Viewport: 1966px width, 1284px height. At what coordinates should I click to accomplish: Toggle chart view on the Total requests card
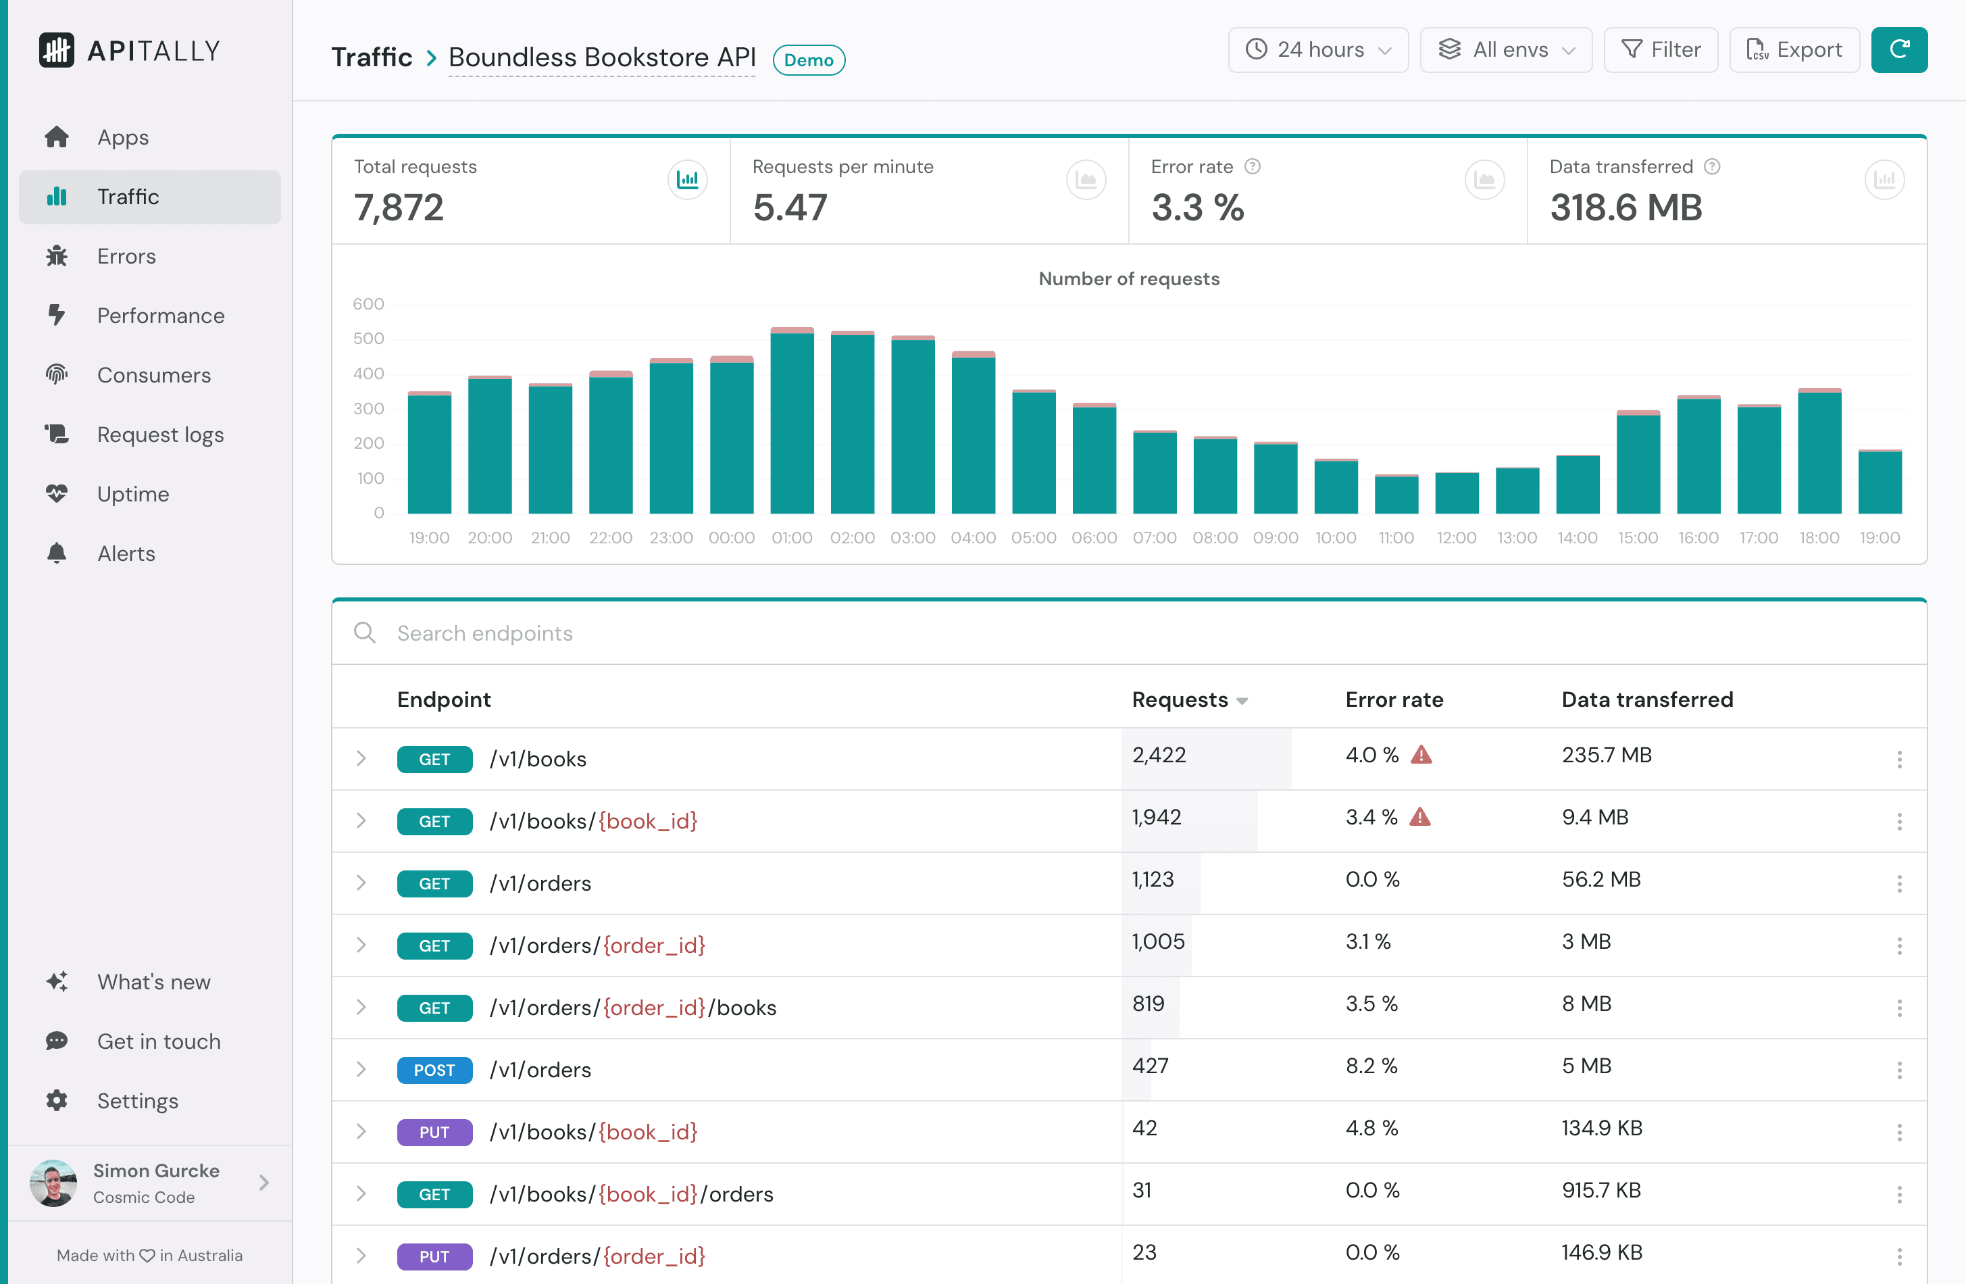pos(688,179)
